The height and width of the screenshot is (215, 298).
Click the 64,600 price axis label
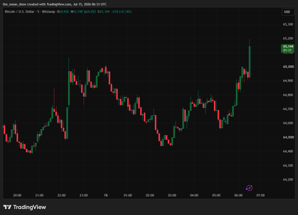point(288,123)
